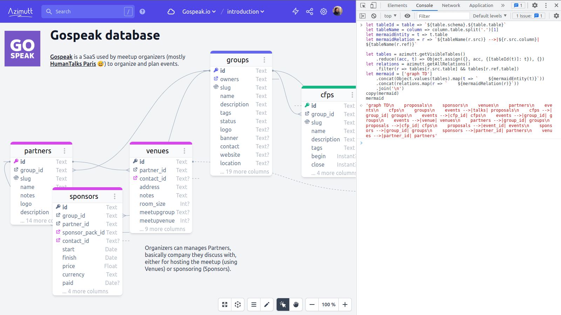Screen dimensions: 561x315
Task: Open the Azimutt settings gear
Action: pos(323,11)
